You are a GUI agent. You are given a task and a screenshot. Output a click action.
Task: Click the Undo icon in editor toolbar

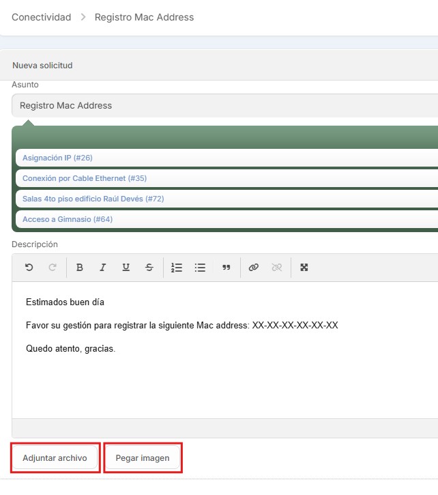pyautogui.click(x=29, y=268)
